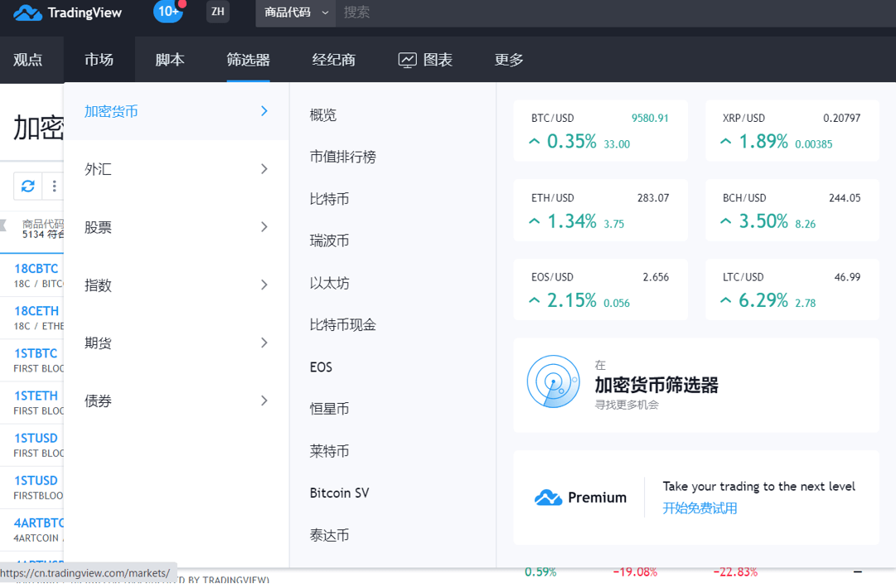Select 加密货币 in markets submenu
The height and width of the screenshot is (588, 896).
[x=176, y=111]
